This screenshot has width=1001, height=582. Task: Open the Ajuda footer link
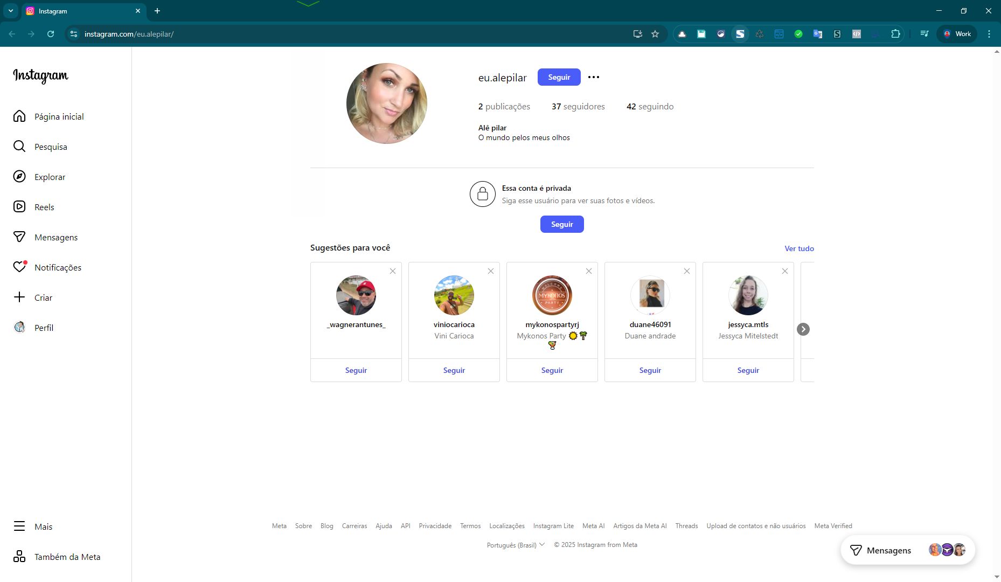point(384,526)
